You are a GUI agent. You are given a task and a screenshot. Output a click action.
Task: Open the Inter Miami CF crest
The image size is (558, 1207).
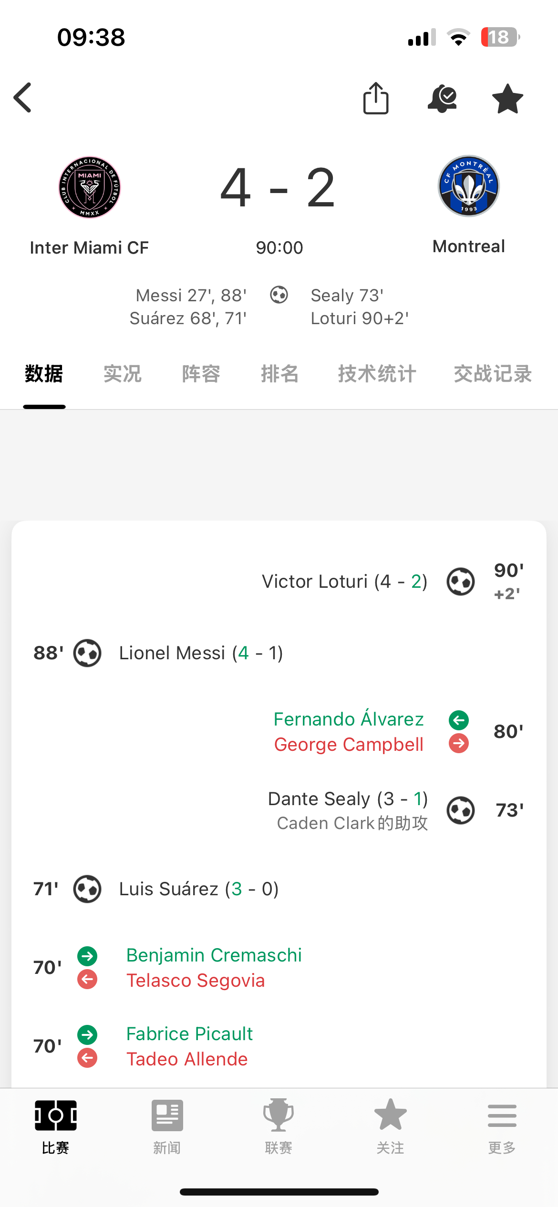(x=90, y=187)
